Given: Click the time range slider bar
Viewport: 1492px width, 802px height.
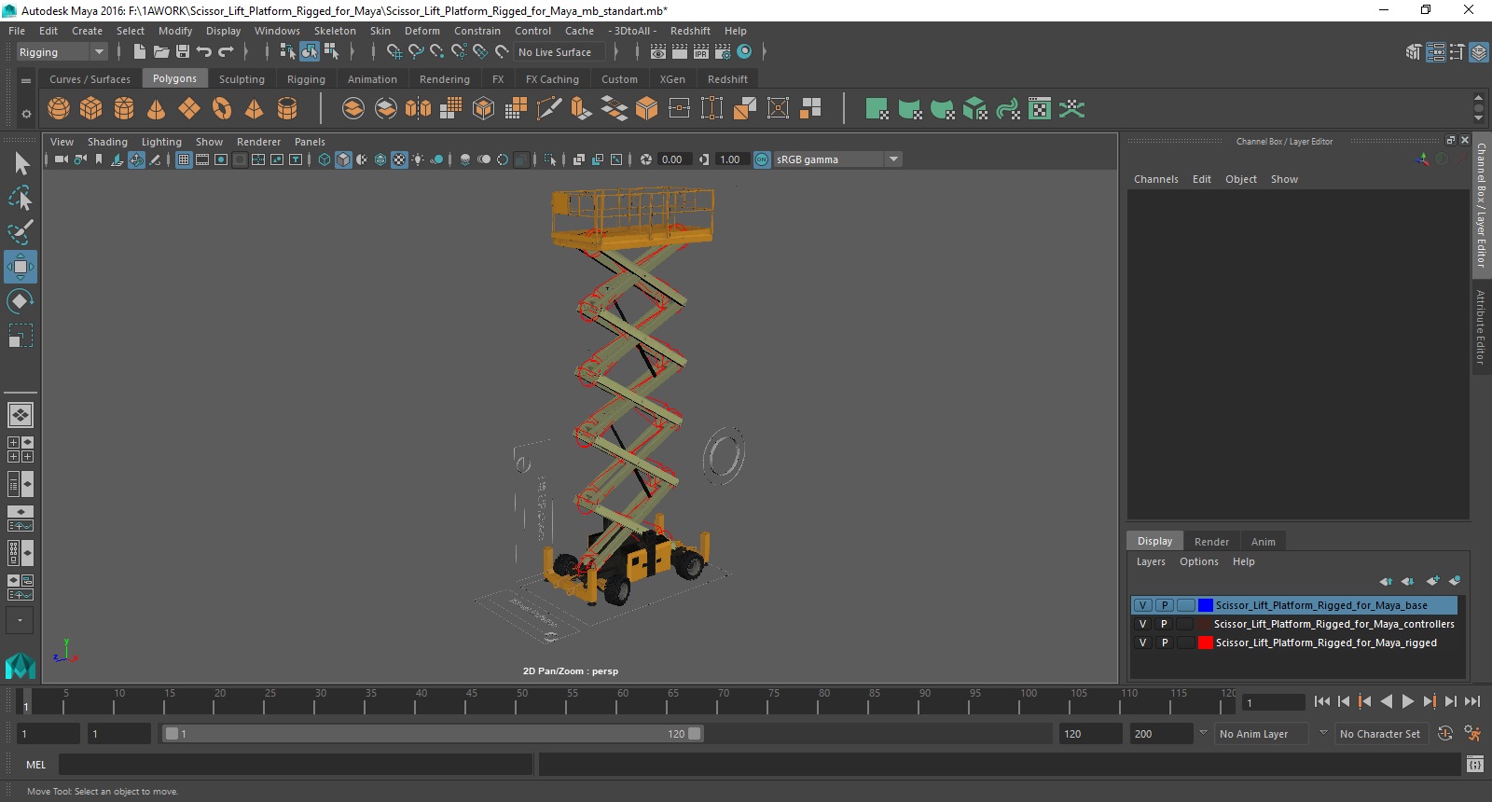Looking at the screenshot, I should click(x=433, y=734).
